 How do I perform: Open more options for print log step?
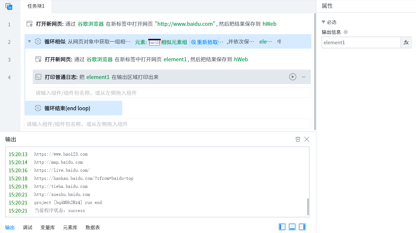coord(304,77)
